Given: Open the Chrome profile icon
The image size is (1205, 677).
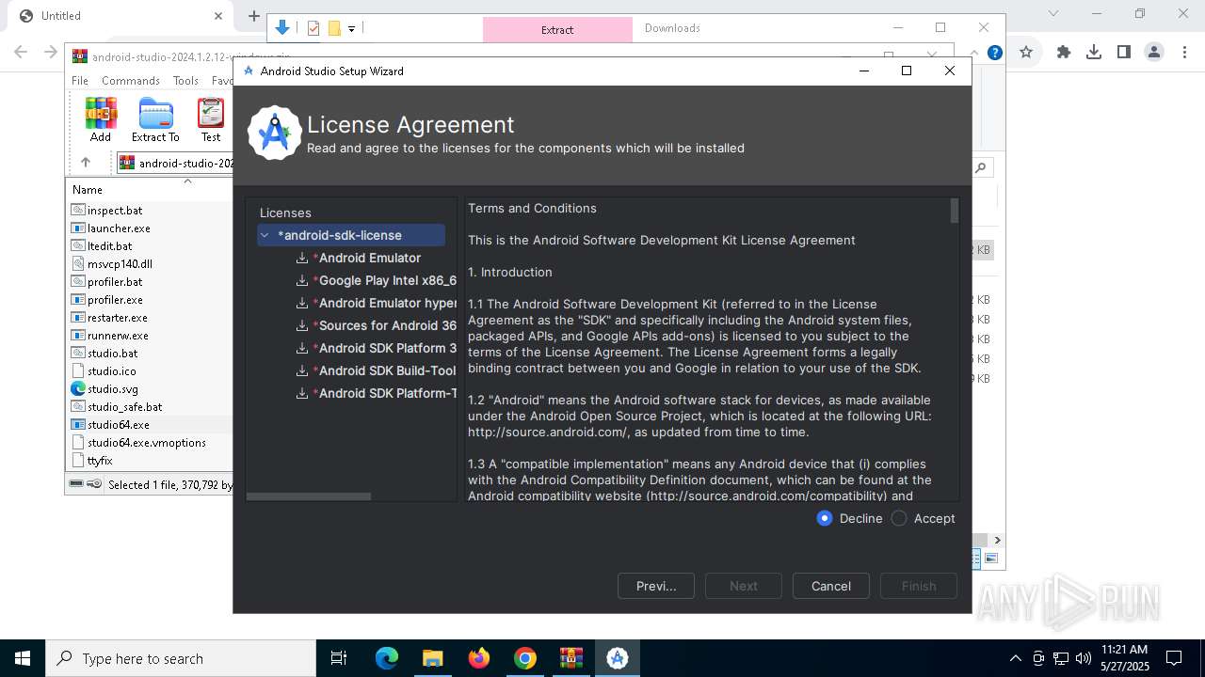Looking at the screenshot, I should pyautogui.click(x=1154, y=53).
